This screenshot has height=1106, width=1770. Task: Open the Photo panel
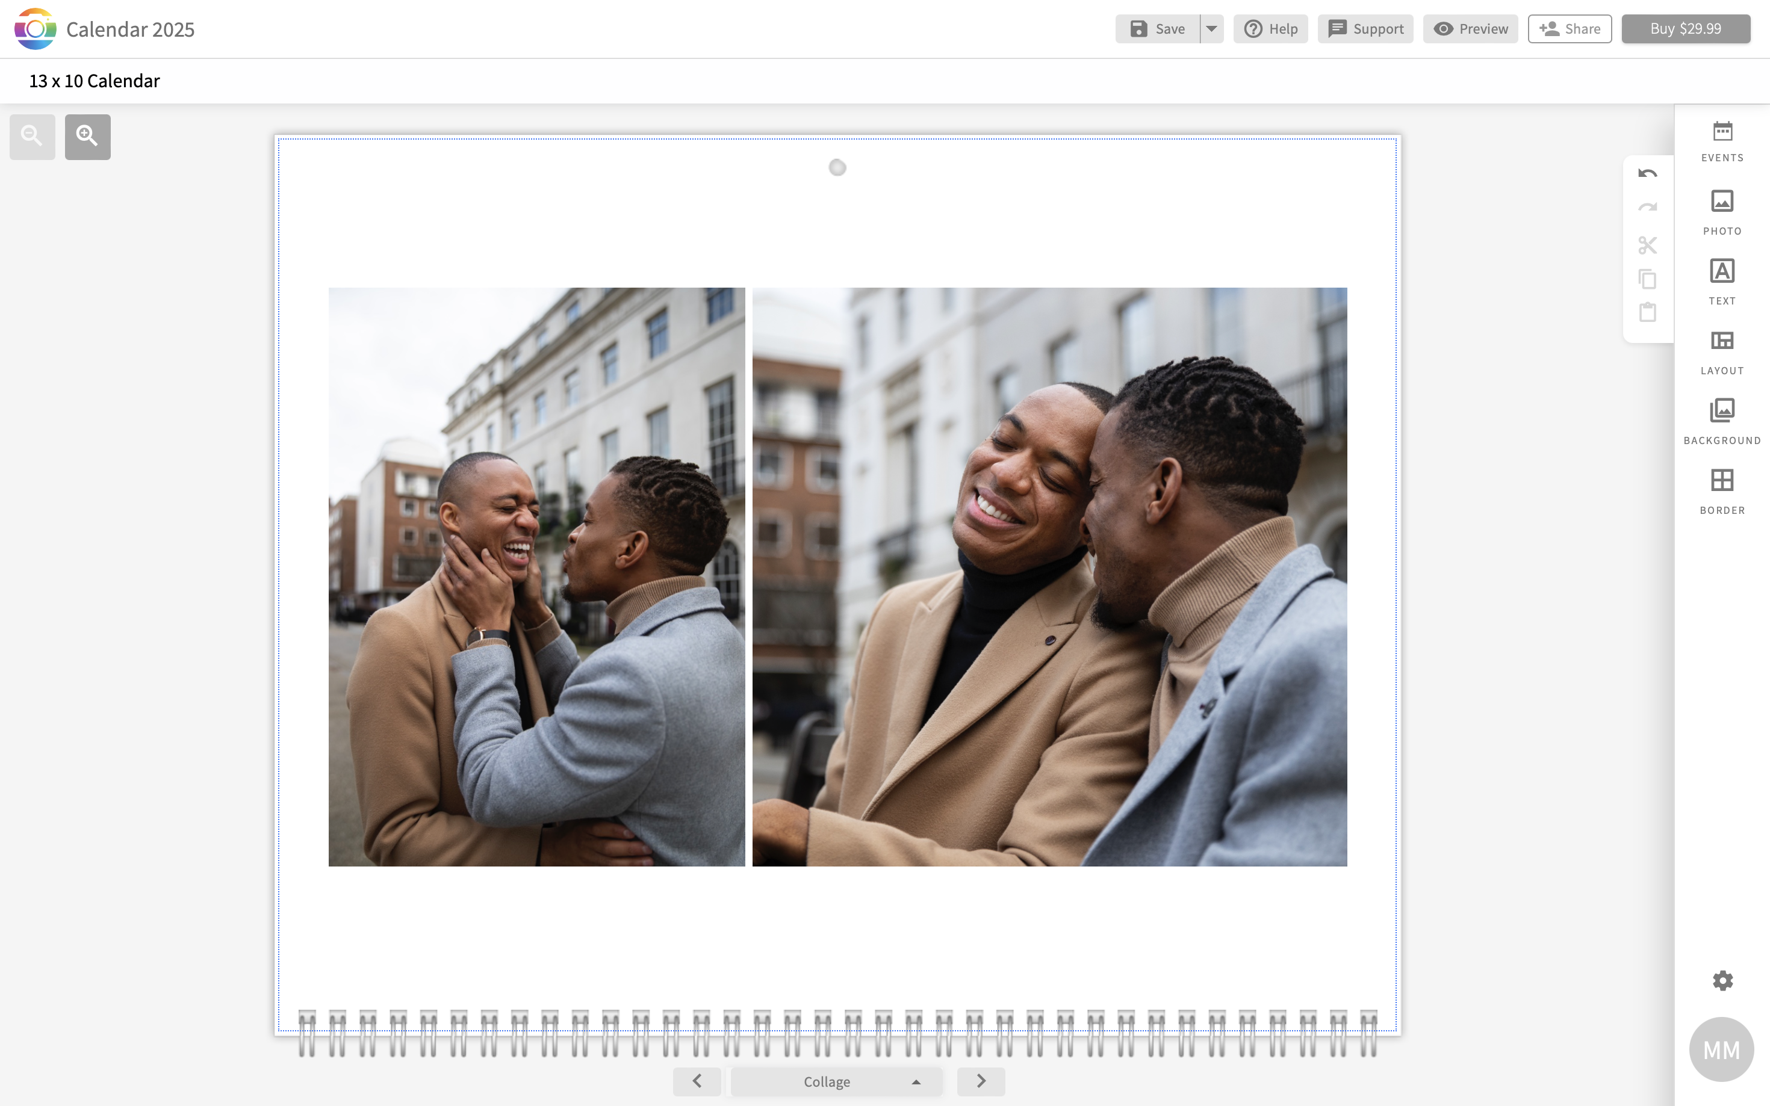tap(1722, 213)
